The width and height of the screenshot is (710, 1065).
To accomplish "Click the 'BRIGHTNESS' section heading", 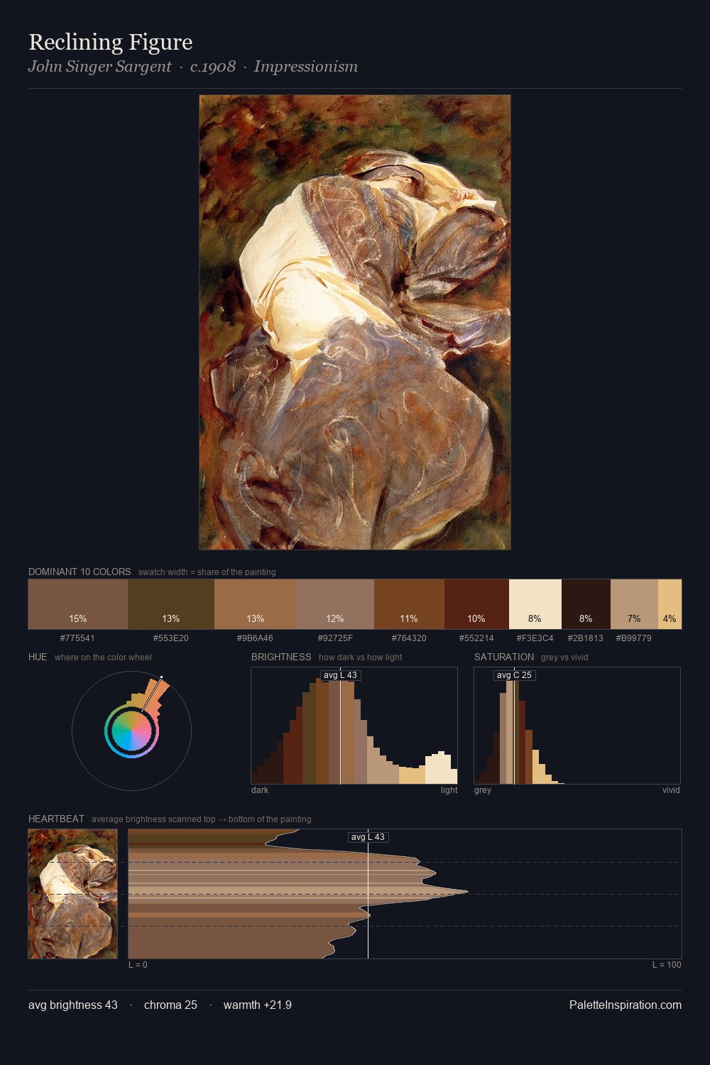I will pyautogui.click(x=281, y=657).
